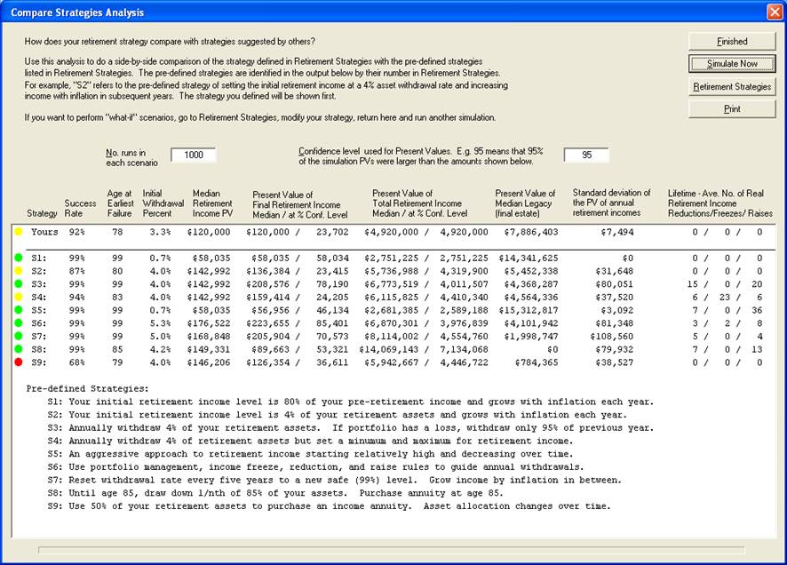Close the Compare Strategies Analysis window
The image size is (787, 565).
point(772,12)
